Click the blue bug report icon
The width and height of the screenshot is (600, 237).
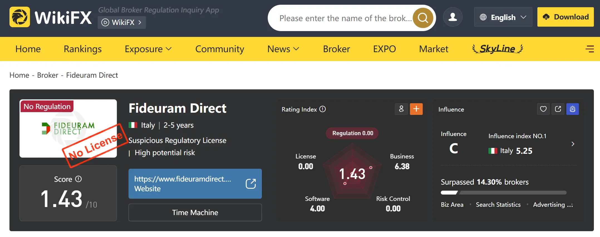click(x=572, y=109)
